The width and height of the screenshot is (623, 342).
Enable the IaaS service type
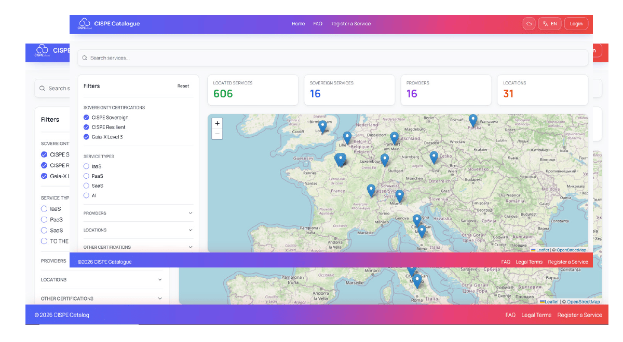(86, 166)
